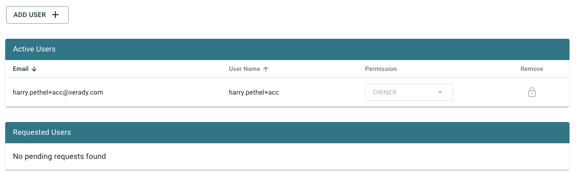
Task: Click the harry.pethel+acc user name cell
Action: (254, 92)
